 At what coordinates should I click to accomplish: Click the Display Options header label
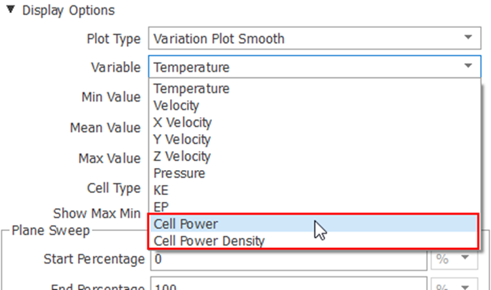(x=68, y=11)
